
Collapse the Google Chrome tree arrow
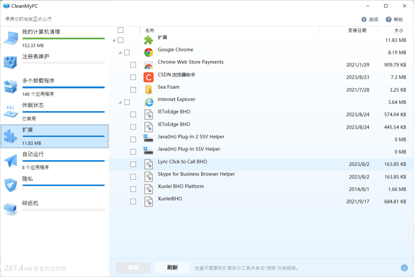coord(120,53)
